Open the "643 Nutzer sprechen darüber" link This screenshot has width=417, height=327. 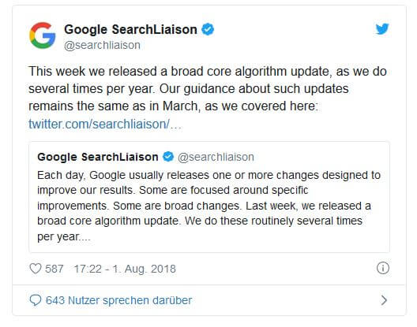pyautogui.click(x=118, y=300)
